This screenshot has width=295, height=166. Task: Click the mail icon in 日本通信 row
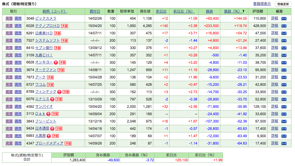(x=284, y=129)
